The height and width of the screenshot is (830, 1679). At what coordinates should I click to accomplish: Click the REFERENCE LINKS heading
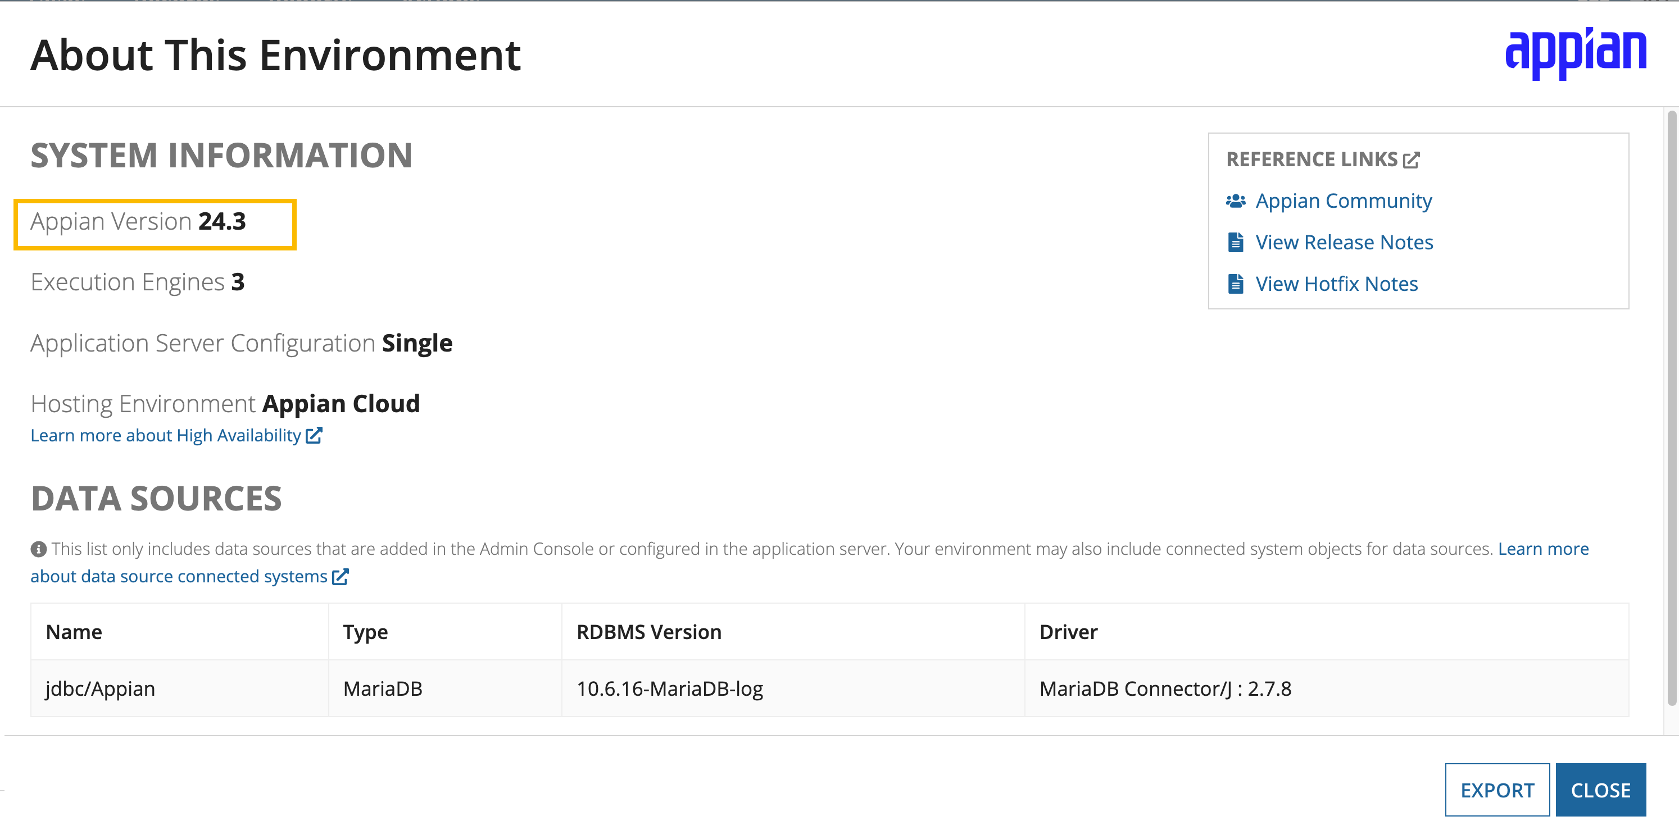pos(1312,159)
